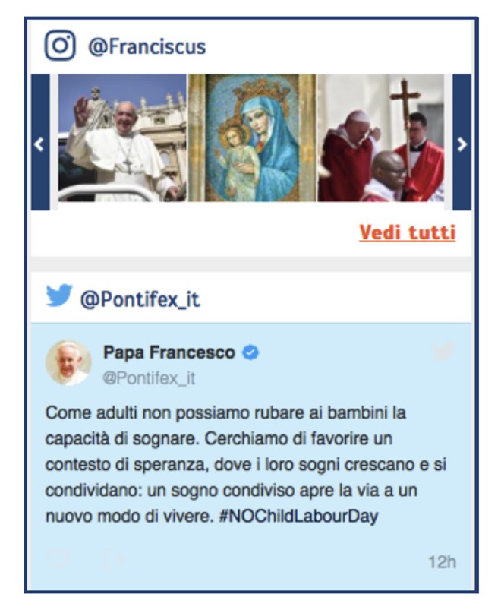Click the gray @Pontifex_it handle under name

pyautogui.click(x=149, y=378)
